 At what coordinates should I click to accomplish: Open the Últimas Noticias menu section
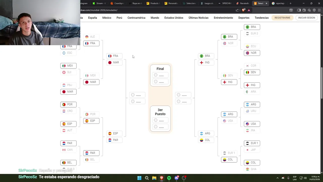(x=199, y=18)
